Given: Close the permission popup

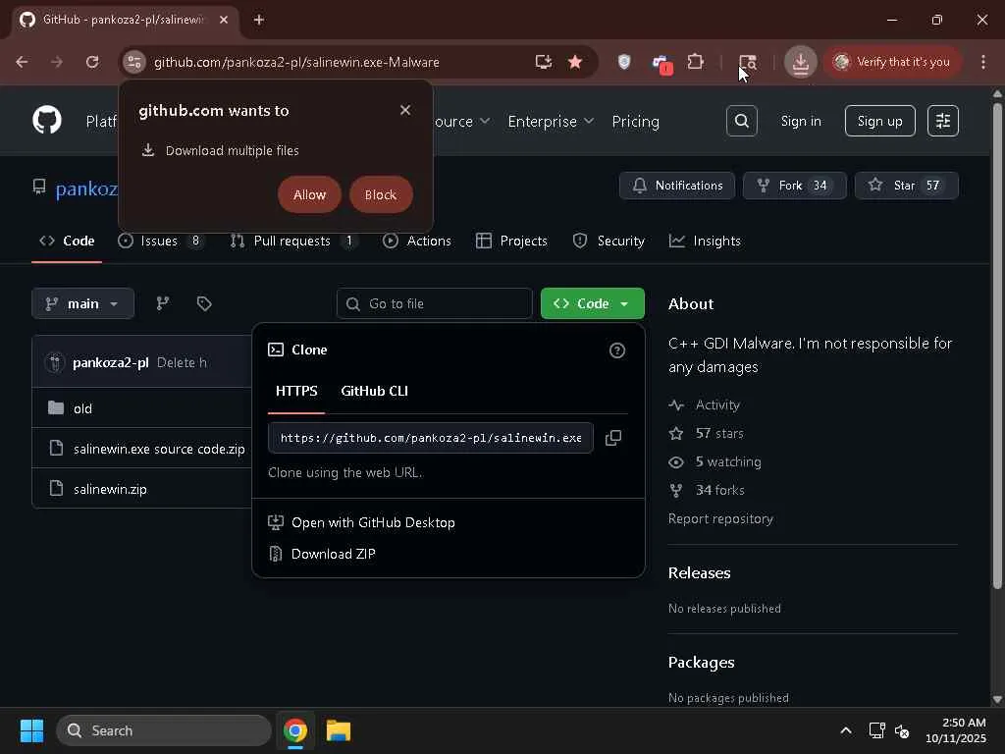Looking at the screenshot, I should 405,110.
